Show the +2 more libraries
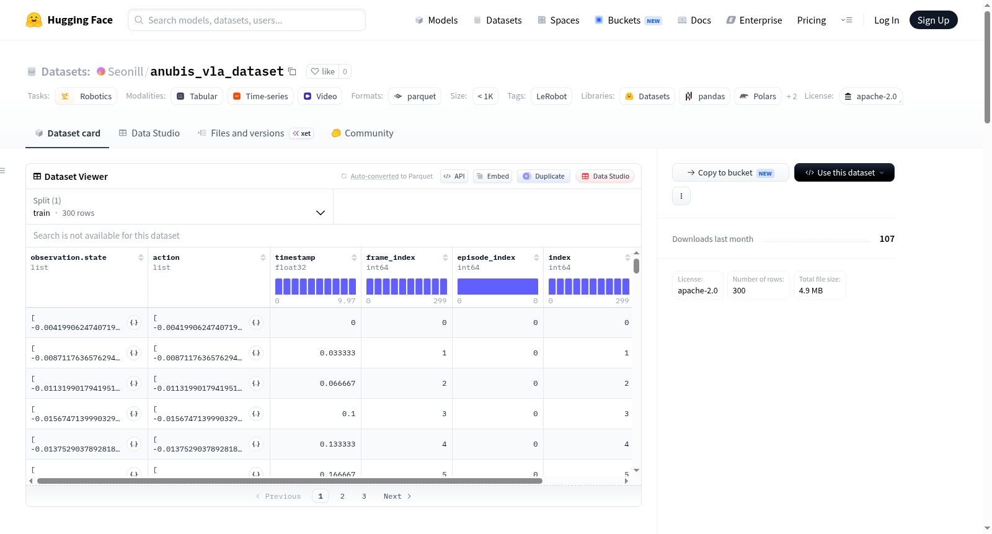Screen dimensions: 992x534 pyautogui.click(x=792, y=96)
